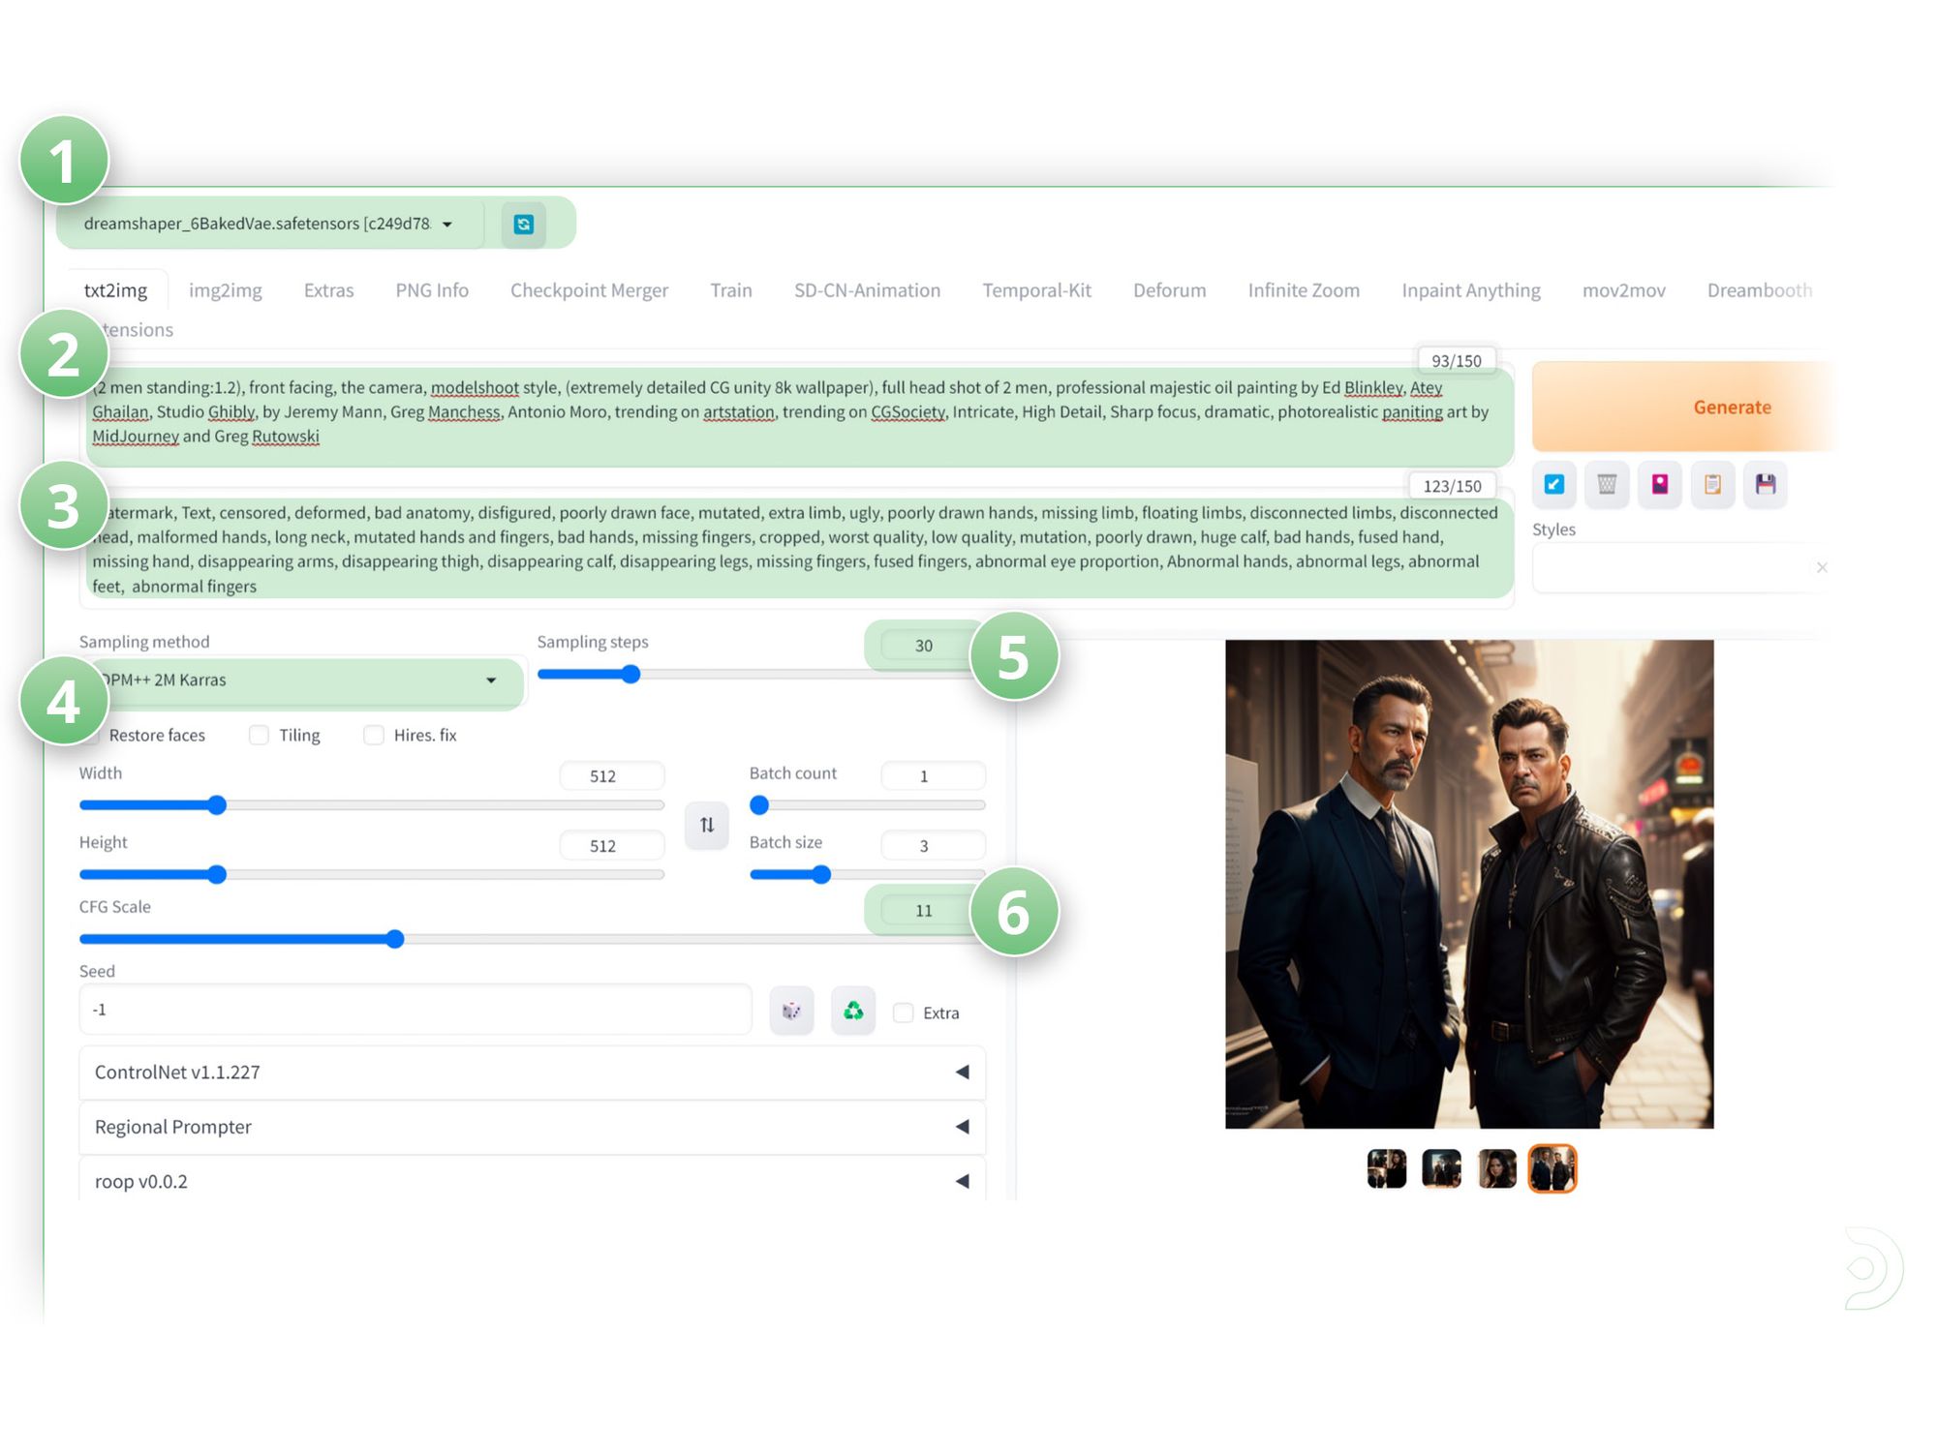Toggle the Hires. fix checkbox

tap(374, 736)
